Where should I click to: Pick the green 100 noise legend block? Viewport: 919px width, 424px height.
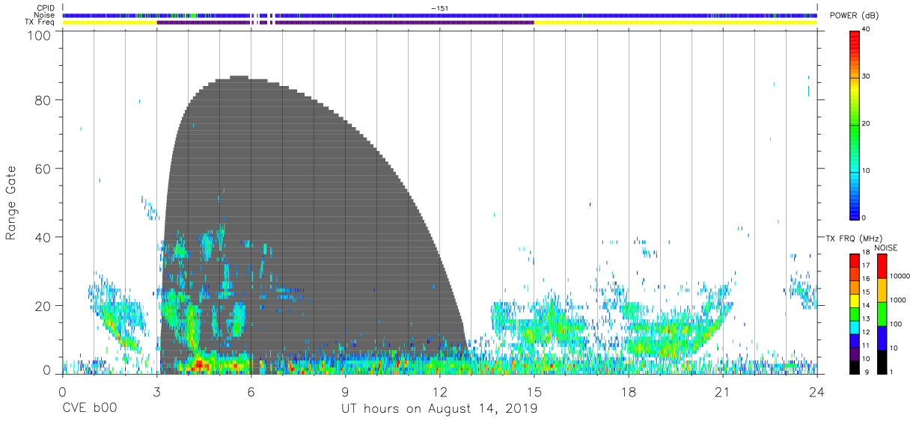pyautogui.click(x=882, y=314)
